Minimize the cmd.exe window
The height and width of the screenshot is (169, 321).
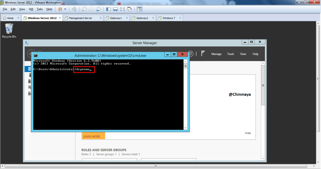click(x=167, y=54)
